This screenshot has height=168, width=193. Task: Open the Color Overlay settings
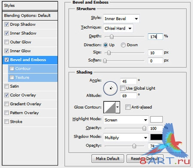[x=23, y=95]
